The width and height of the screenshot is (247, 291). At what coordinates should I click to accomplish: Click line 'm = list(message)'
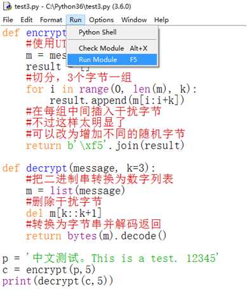pos(76,190)
